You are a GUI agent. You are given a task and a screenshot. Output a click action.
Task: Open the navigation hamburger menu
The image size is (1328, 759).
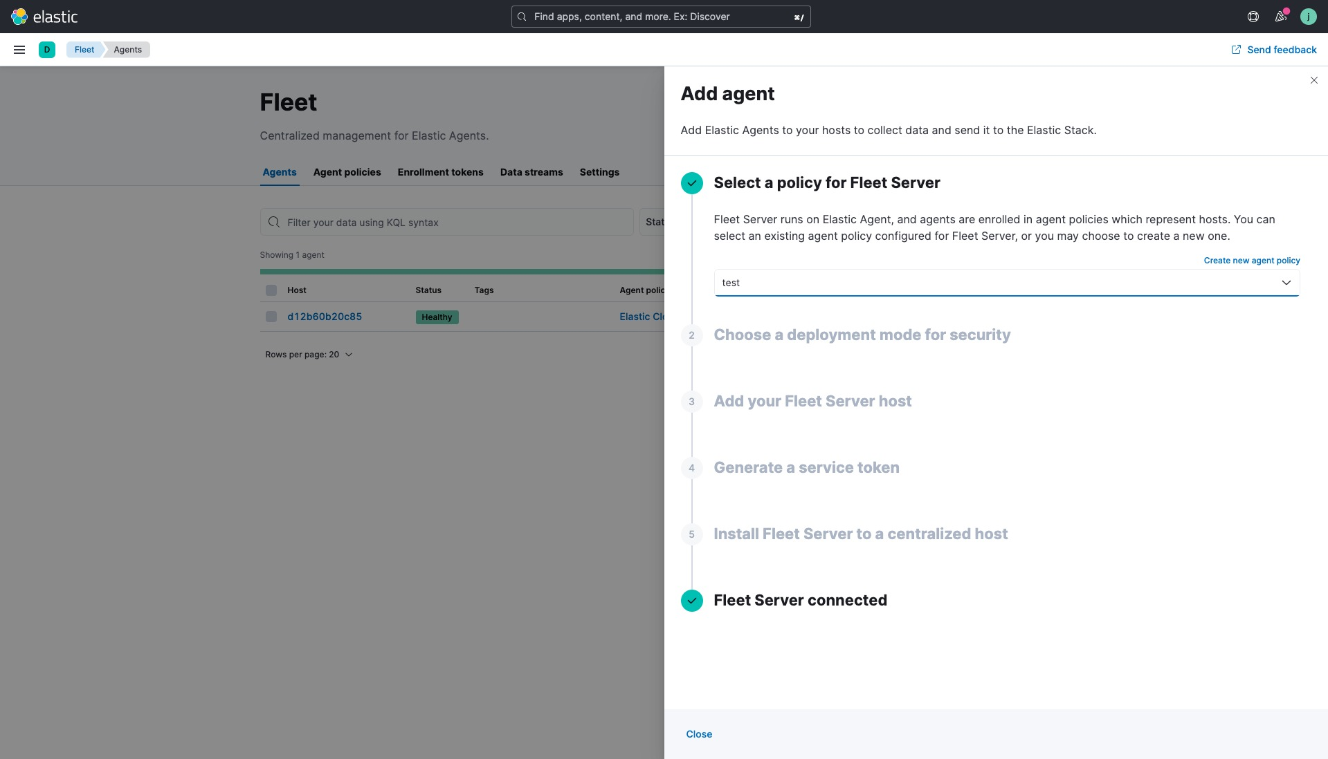coord(19,49)
